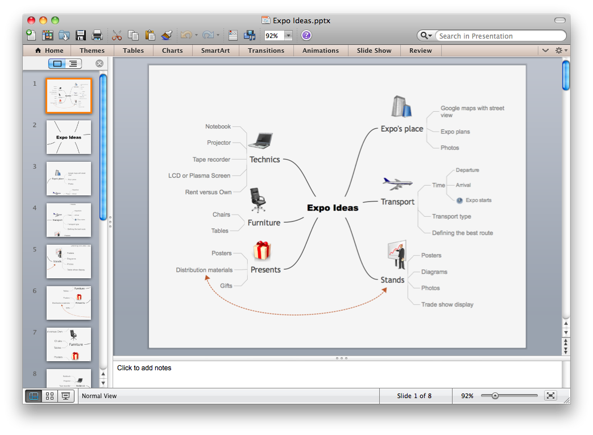Click the Copy icon in the toolbar
The width and height of the screenshot is (593, 435).
pyautogui.click(x=133, y=35)
